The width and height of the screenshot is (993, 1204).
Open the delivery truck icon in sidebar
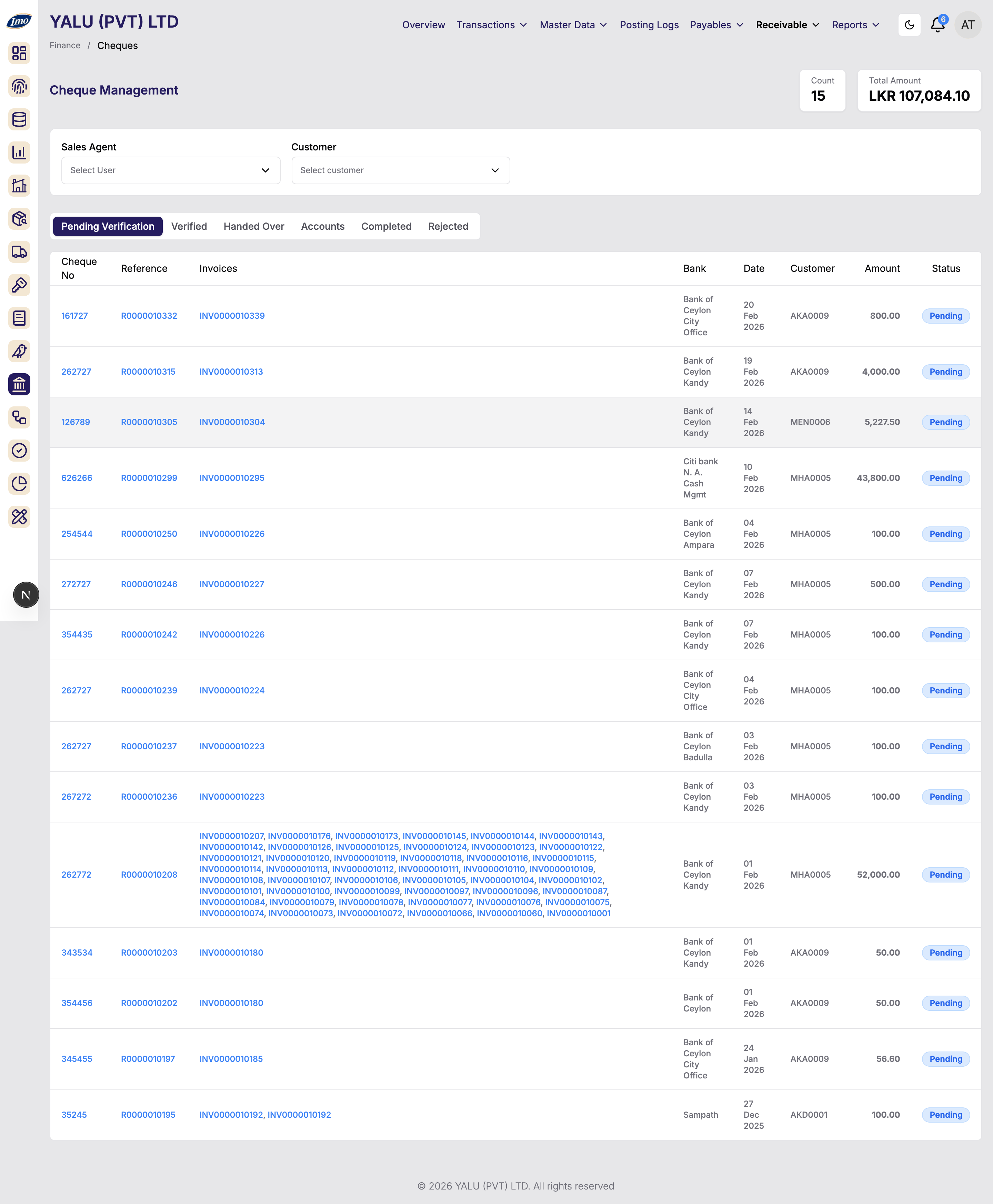pos(19,252)
